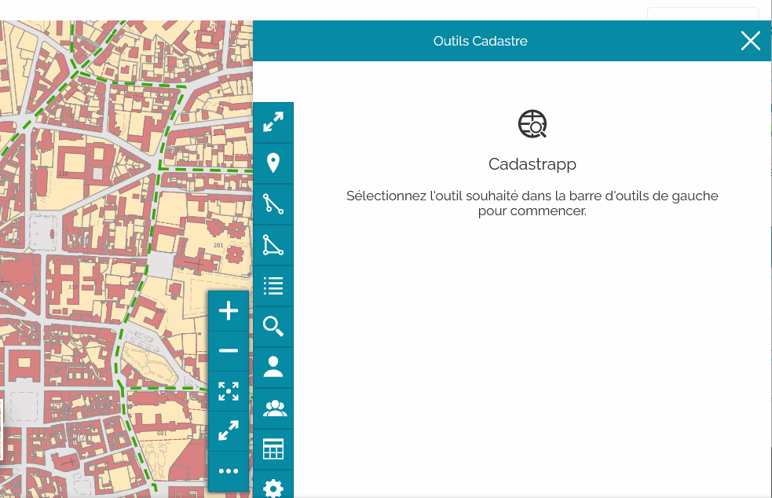This screenshot has height=498, width=772.
Task: Click the Cadastrapp heading text
Action: click(x=532, y=164)
